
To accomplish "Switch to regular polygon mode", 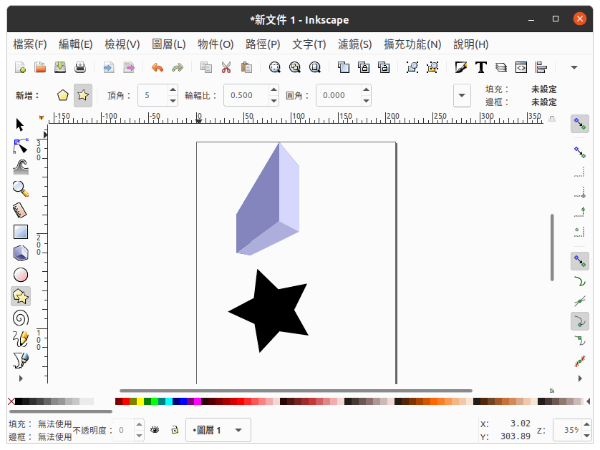I will (x=63, y=95).
